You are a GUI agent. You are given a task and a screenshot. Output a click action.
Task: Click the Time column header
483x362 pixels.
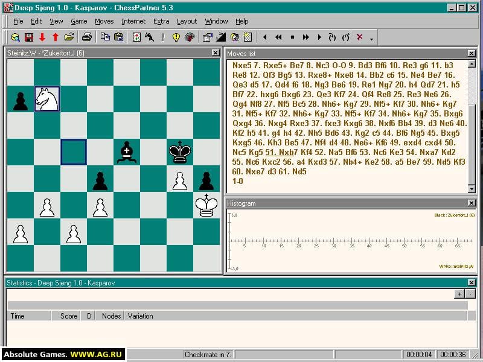28,316
